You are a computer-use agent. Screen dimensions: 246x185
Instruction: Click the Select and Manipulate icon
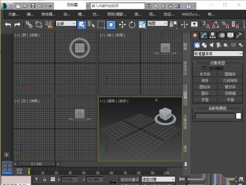[x=184, y=25]
